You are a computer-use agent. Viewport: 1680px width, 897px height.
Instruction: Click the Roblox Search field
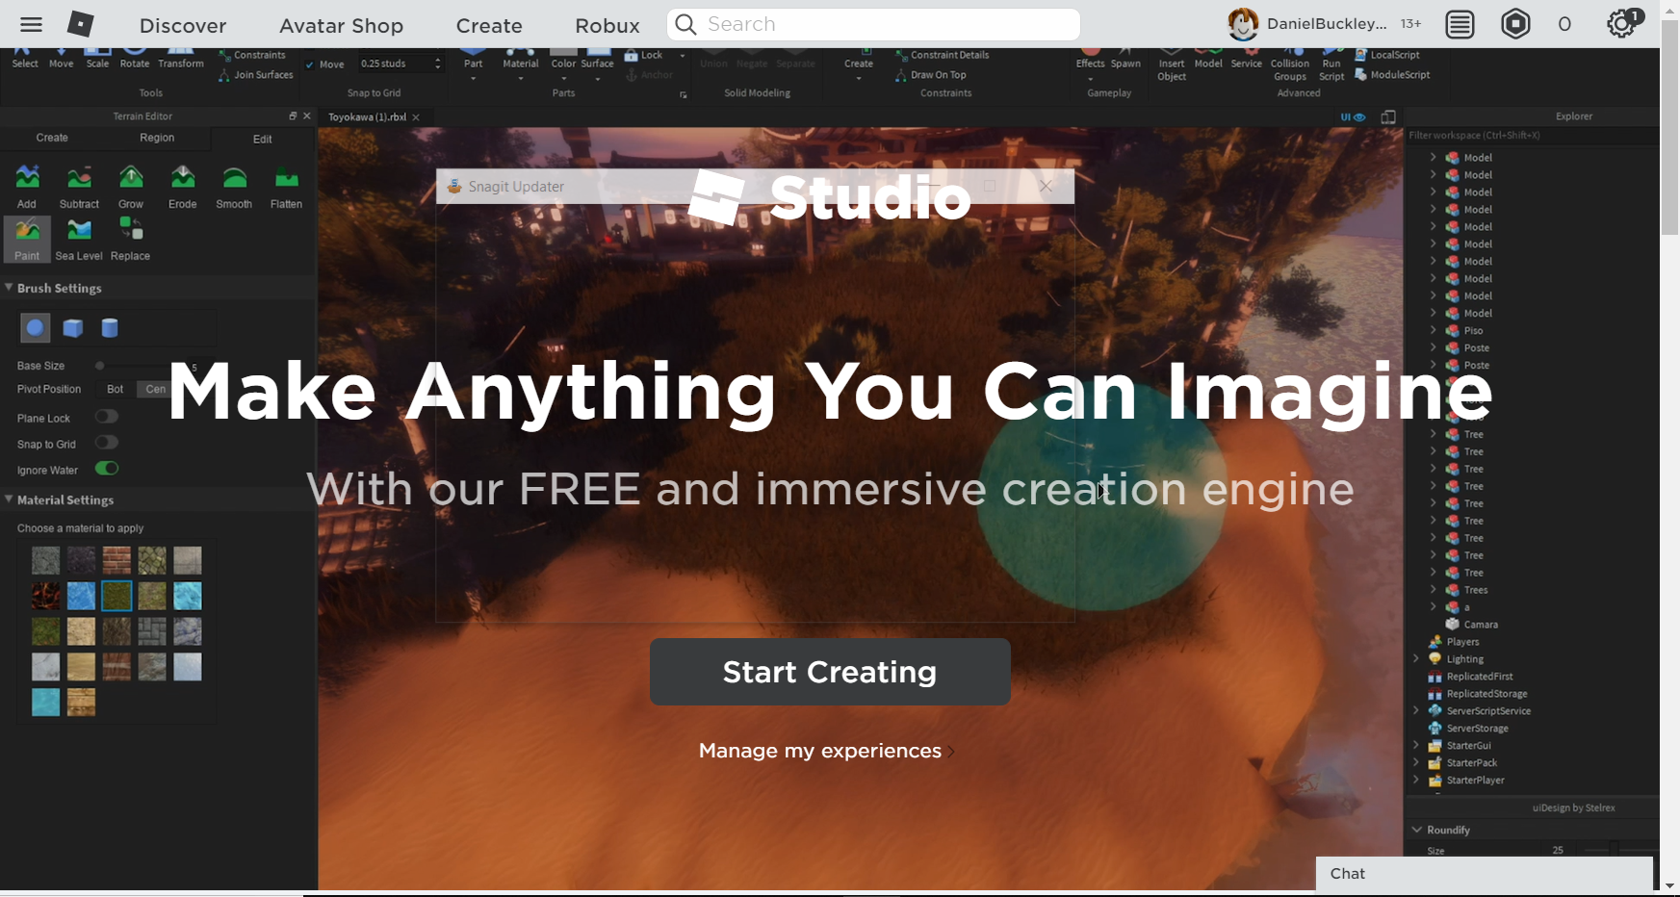(873, 24)
